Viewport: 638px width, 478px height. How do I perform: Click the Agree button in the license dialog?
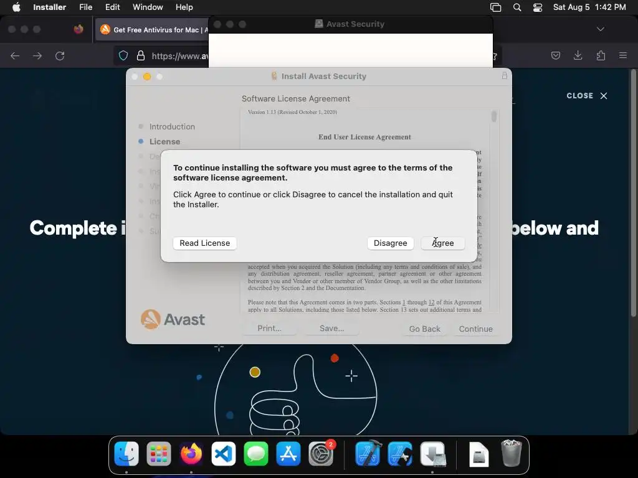443,243
